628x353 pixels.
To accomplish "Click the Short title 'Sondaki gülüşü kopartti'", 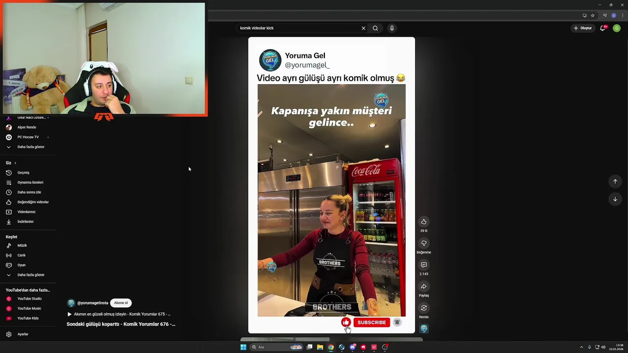I will coord(121,324).
